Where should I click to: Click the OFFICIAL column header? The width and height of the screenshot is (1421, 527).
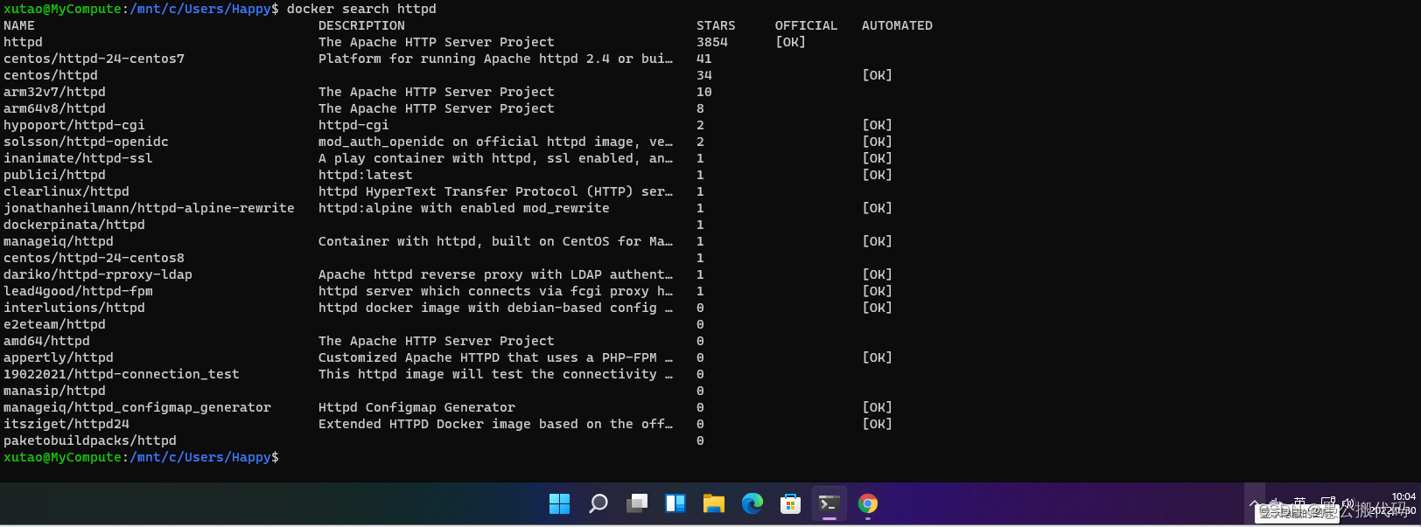click(806, 25)
